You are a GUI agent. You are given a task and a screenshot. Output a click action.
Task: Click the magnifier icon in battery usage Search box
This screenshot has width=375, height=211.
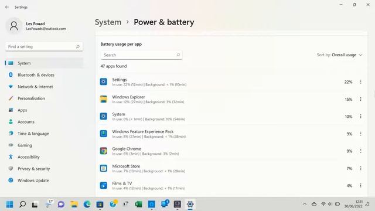click(x=178, y=55)
